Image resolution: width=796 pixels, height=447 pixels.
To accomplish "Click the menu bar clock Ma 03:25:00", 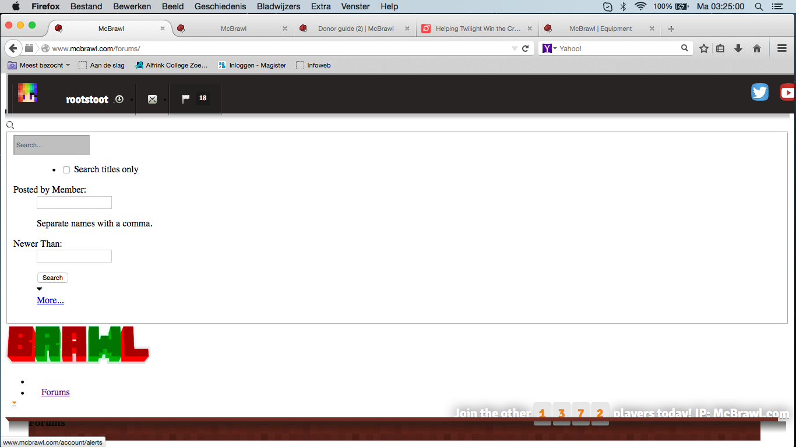I will click(720, 6).
